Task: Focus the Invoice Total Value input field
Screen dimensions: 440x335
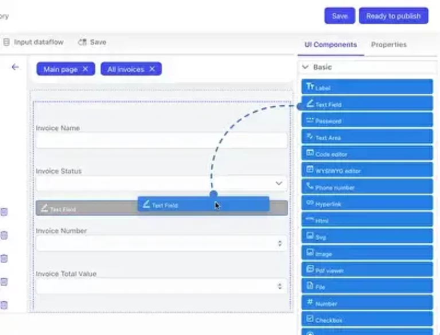Action: tap(161, 286)
